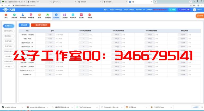Select PC蛋蛋 in the game sidebar
The width and height of the screenshot is (204, 111).
coord(8,66)
